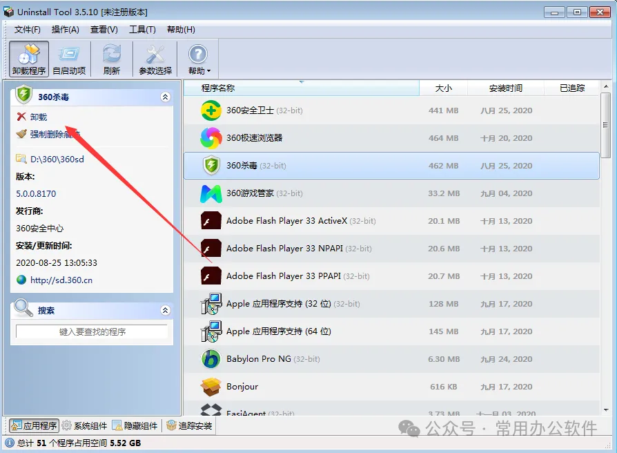617x453 pixels.
Task: Click the 十月 20, 2020 date cell
Action: (x=506, y=138)
